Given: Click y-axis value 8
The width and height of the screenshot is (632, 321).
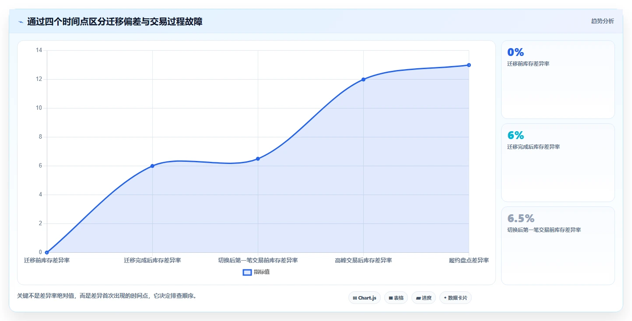Looking at the screenshot, I should coord(40,137).
